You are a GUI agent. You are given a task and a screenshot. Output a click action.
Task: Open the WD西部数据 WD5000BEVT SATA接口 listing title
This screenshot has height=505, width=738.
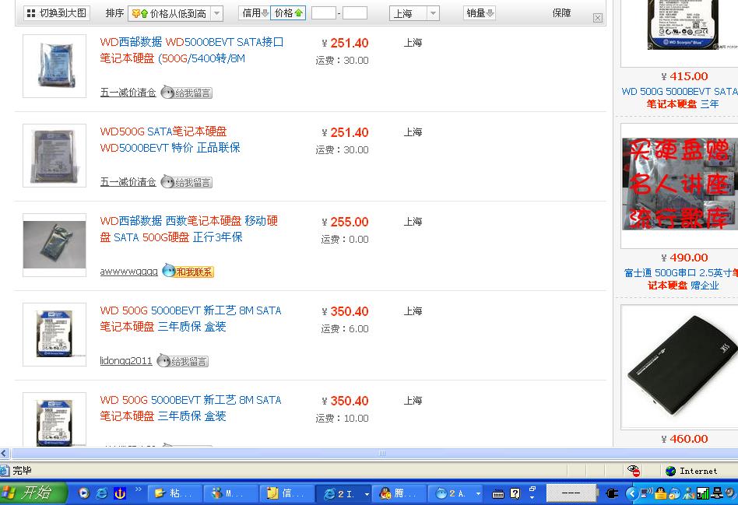(x=192, y=51)
